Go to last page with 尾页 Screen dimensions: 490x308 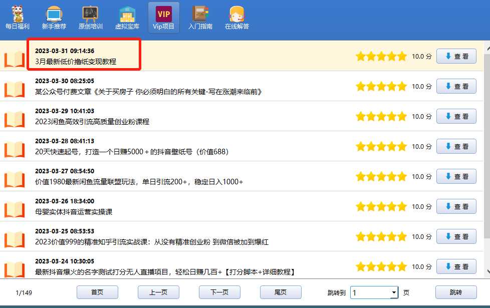pyautogui.click(x=281, y=292)
